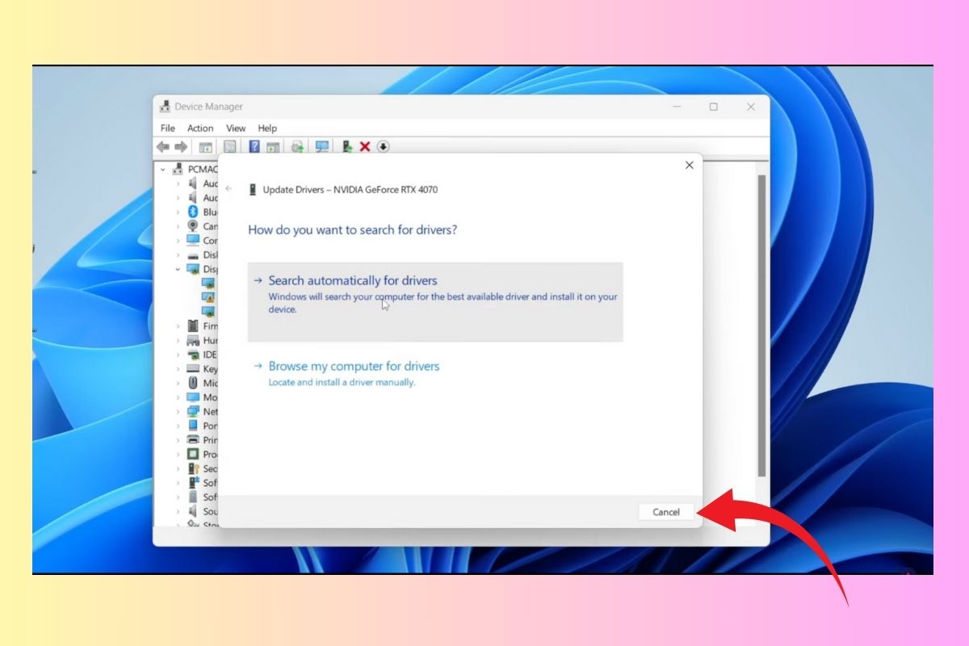Select the keyboard icon in the device tree

pos(193,369)
